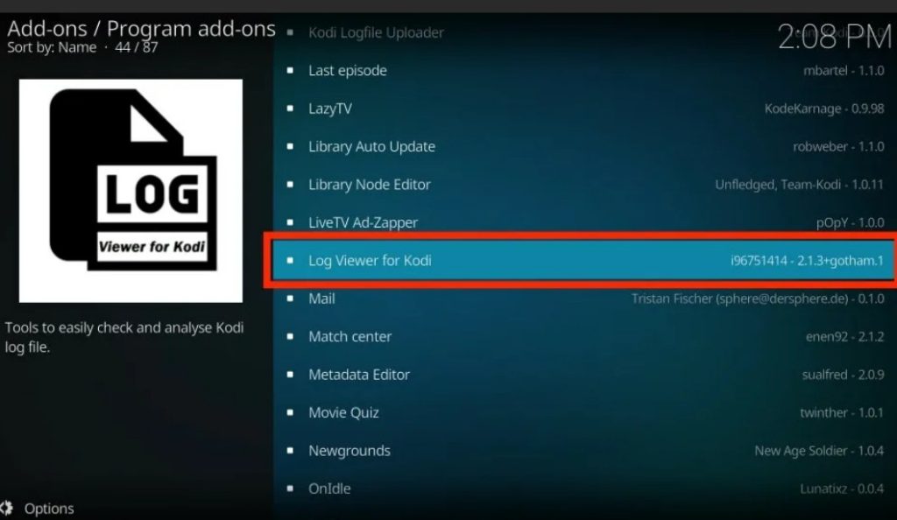Click enen92 - 2.1.2 version text

(845, 336)
